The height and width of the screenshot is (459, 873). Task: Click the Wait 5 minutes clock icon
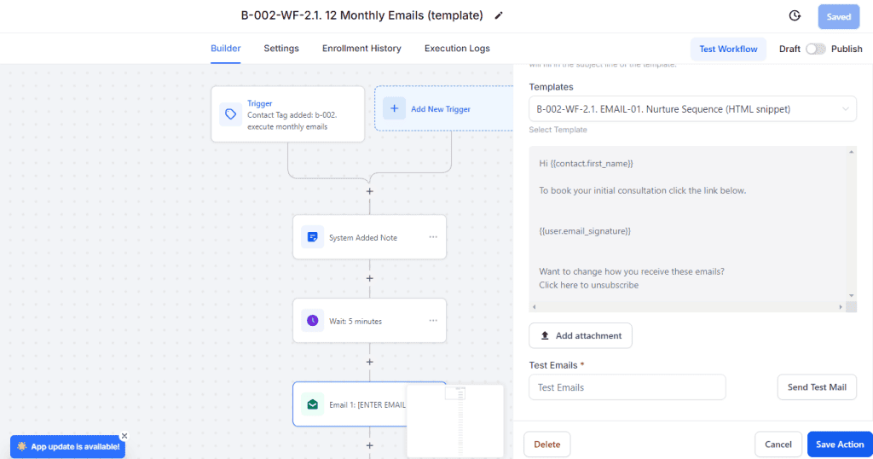coord(312,320)
